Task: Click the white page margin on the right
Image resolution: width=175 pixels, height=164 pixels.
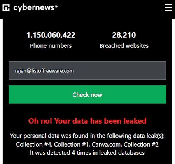Action: click(173, 91)
